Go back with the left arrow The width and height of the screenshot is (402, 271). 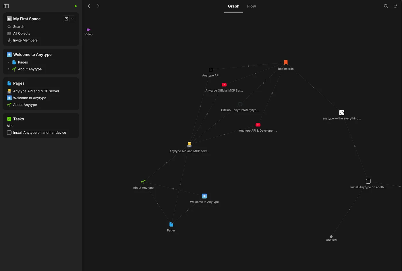pyautogui.click(x=89, y=6)
